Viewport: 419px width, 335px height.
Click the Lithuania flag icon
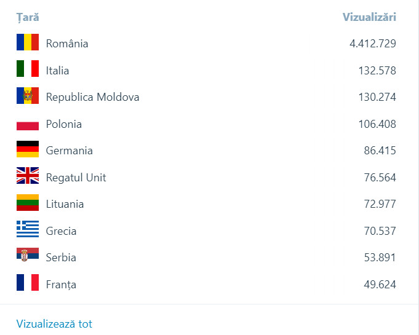(28, 203)
